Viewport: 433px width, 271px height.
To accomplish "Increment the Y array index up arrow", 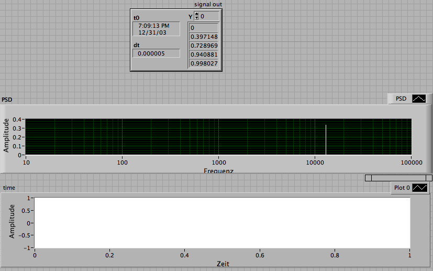I will (196, 14).
